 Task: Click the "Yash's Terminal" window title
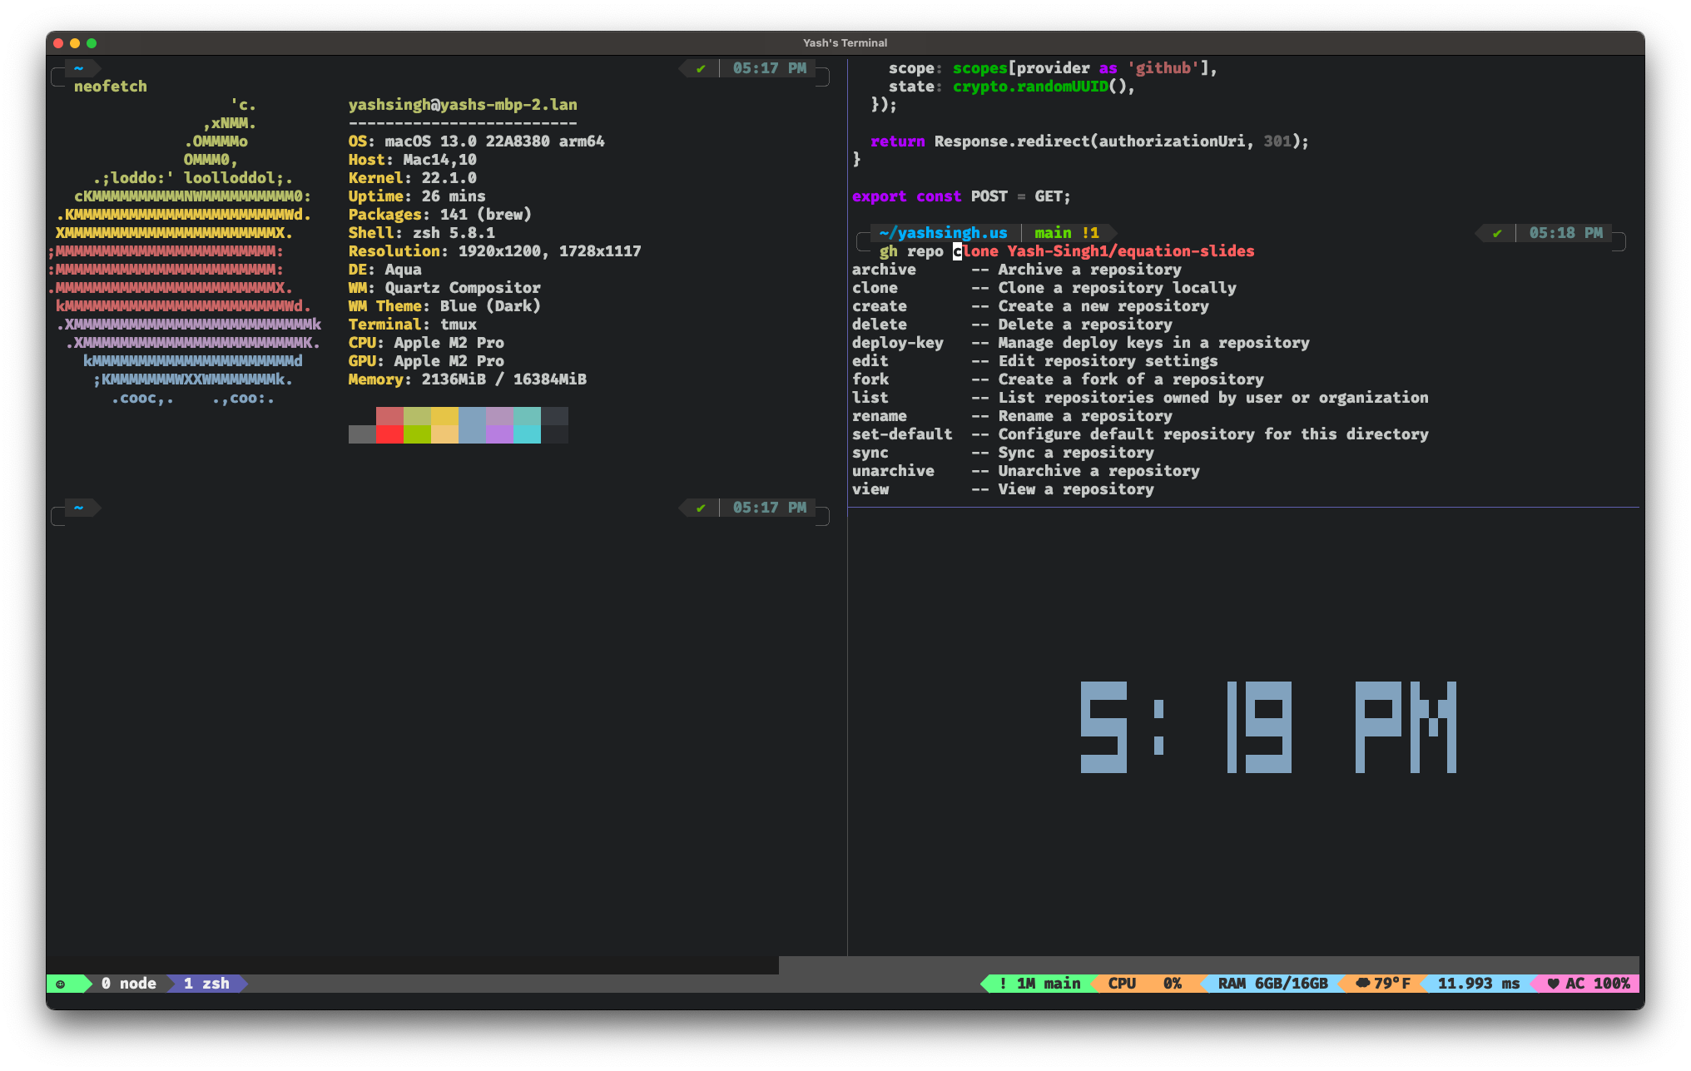click(x=845, y=42)
